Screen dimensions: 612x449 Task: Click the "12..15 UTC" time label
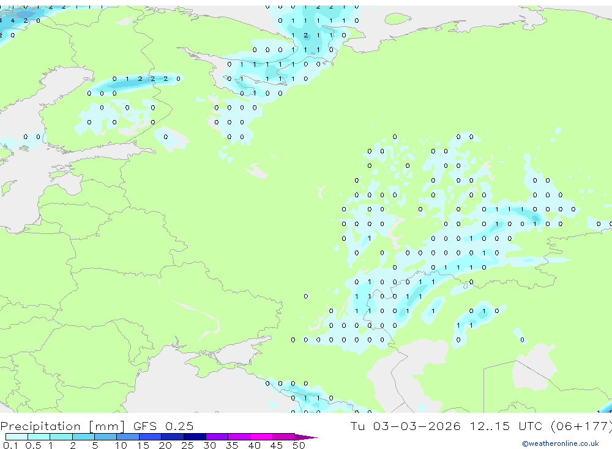pos(506,426)
